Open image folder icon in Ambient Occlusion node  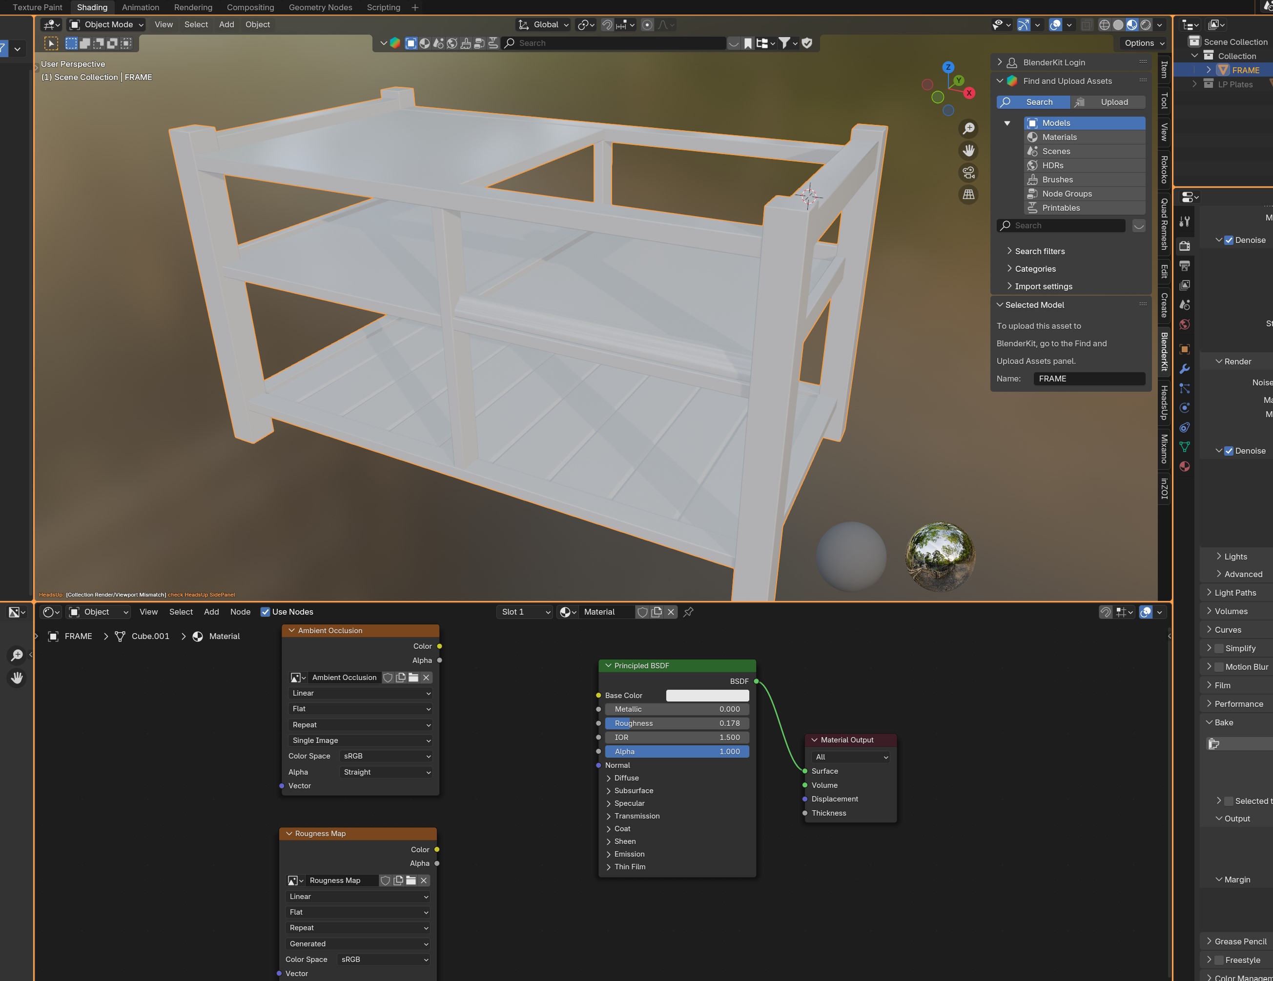click(x=413, y=678)
